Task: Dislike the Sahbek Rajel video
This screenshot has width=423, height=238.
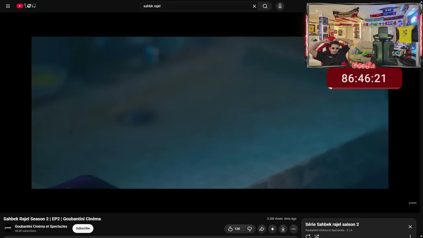Action: point(250,229)
